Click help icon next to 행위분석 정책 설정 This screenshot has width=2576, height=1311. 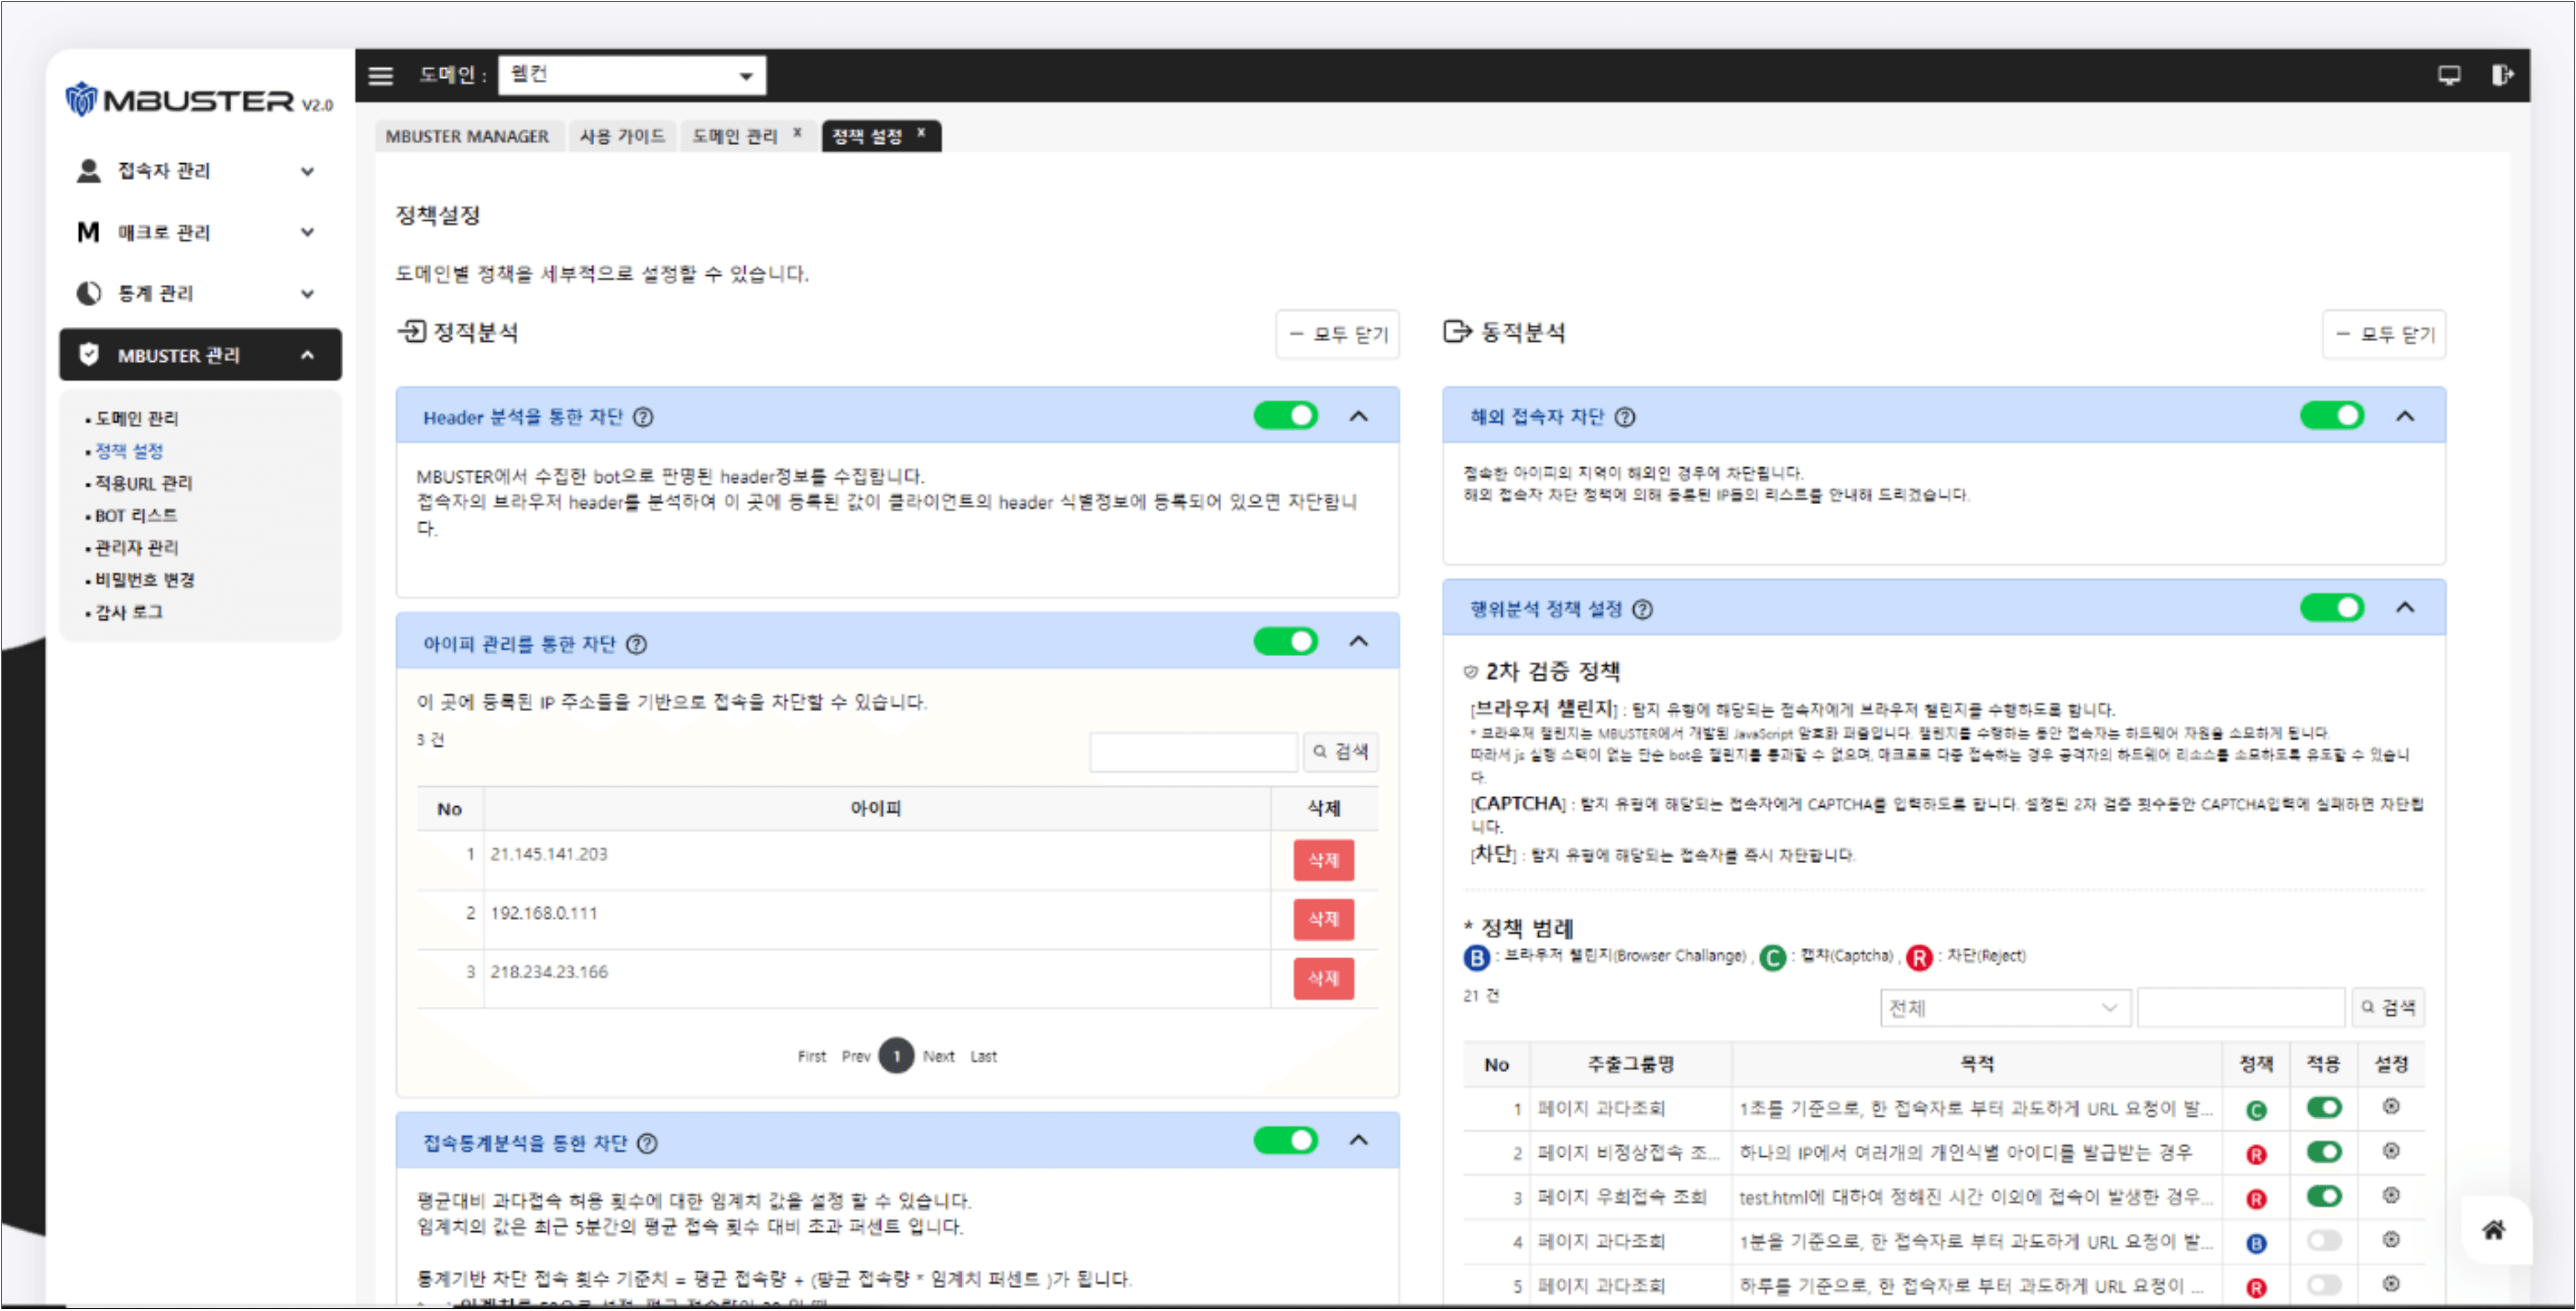pos(1643,609)
